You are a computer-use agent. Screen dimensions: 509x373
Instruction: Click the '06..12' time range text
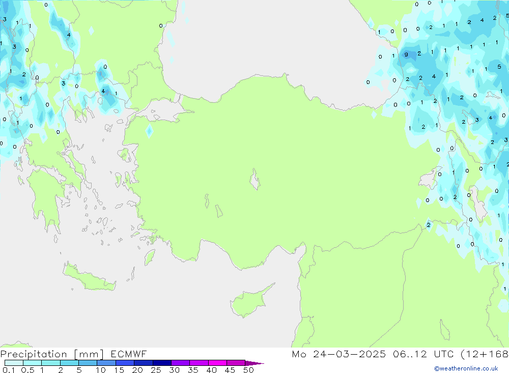click(x=409, y=354)
